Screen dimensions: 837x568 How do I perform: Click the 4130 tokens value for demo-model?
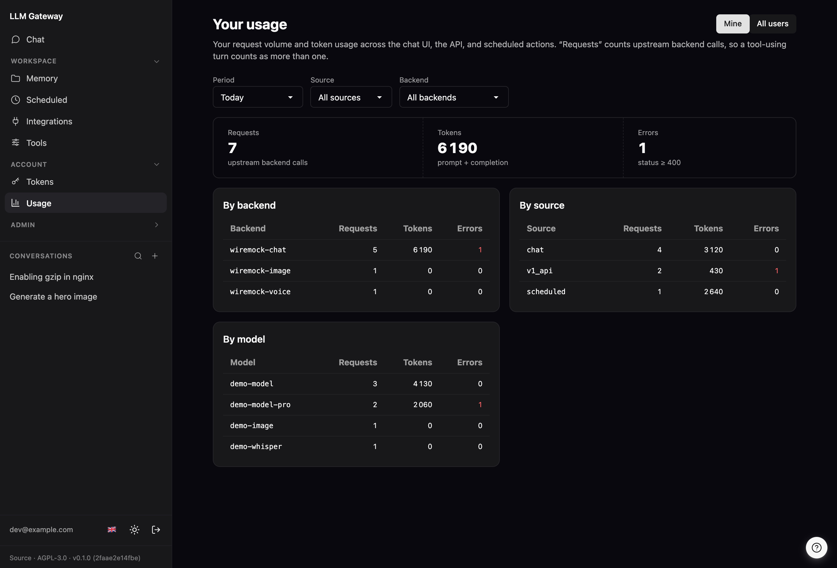click(422, 384)
